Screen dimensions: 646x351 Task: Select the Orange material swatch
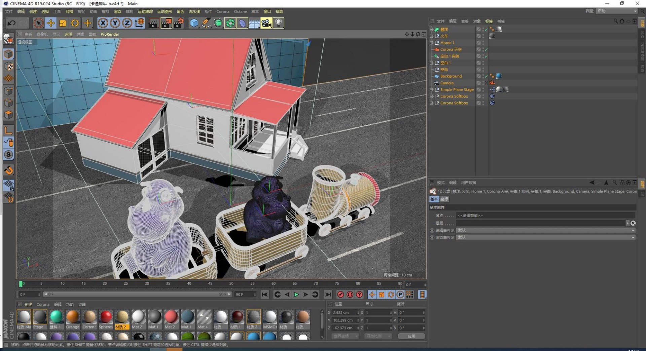(x=73, y=319)
